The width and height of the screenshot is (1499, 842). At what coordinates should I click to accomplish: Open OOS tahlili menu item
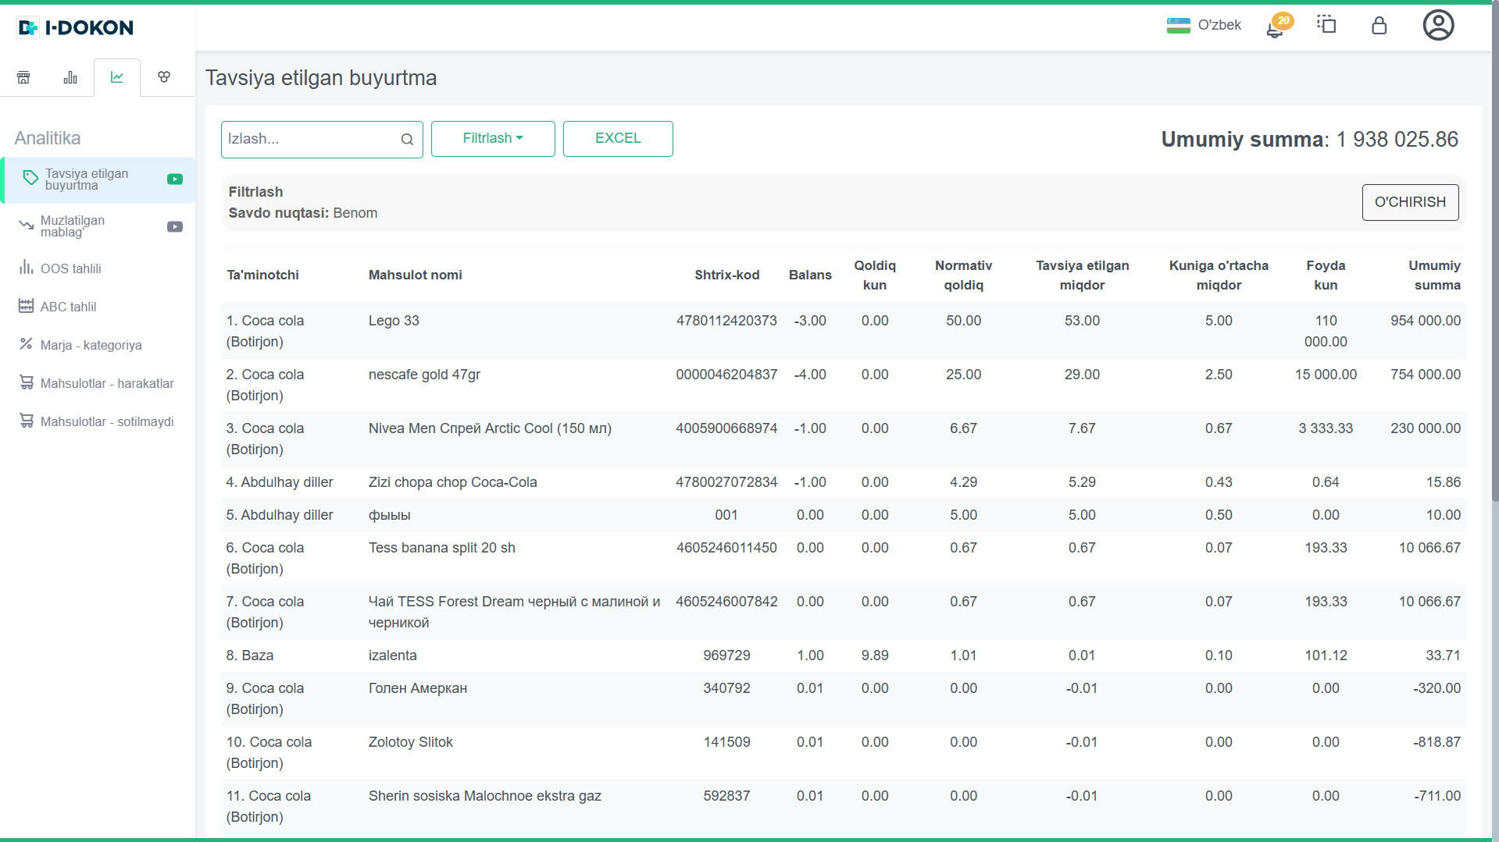(x=71, y=268)
